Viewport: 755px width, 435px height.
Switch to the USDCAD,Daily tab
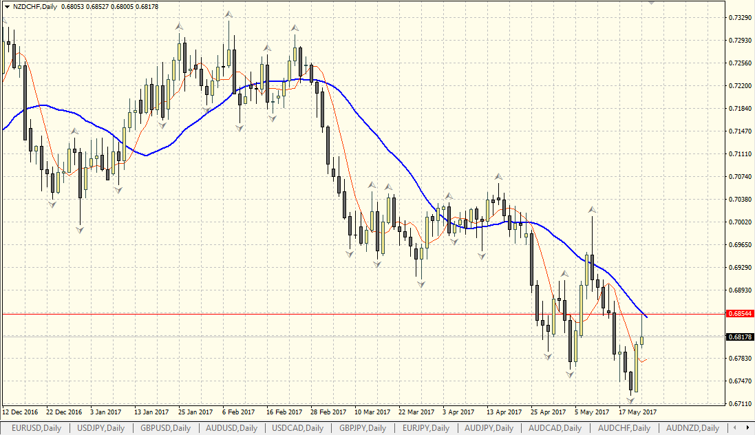(x=297, y=428)
